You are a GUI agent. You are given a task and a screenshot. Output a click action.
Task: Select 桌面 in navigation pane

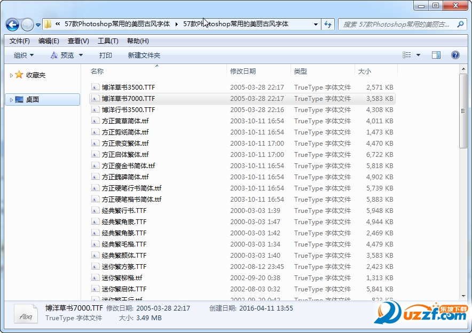pos(32,100)
